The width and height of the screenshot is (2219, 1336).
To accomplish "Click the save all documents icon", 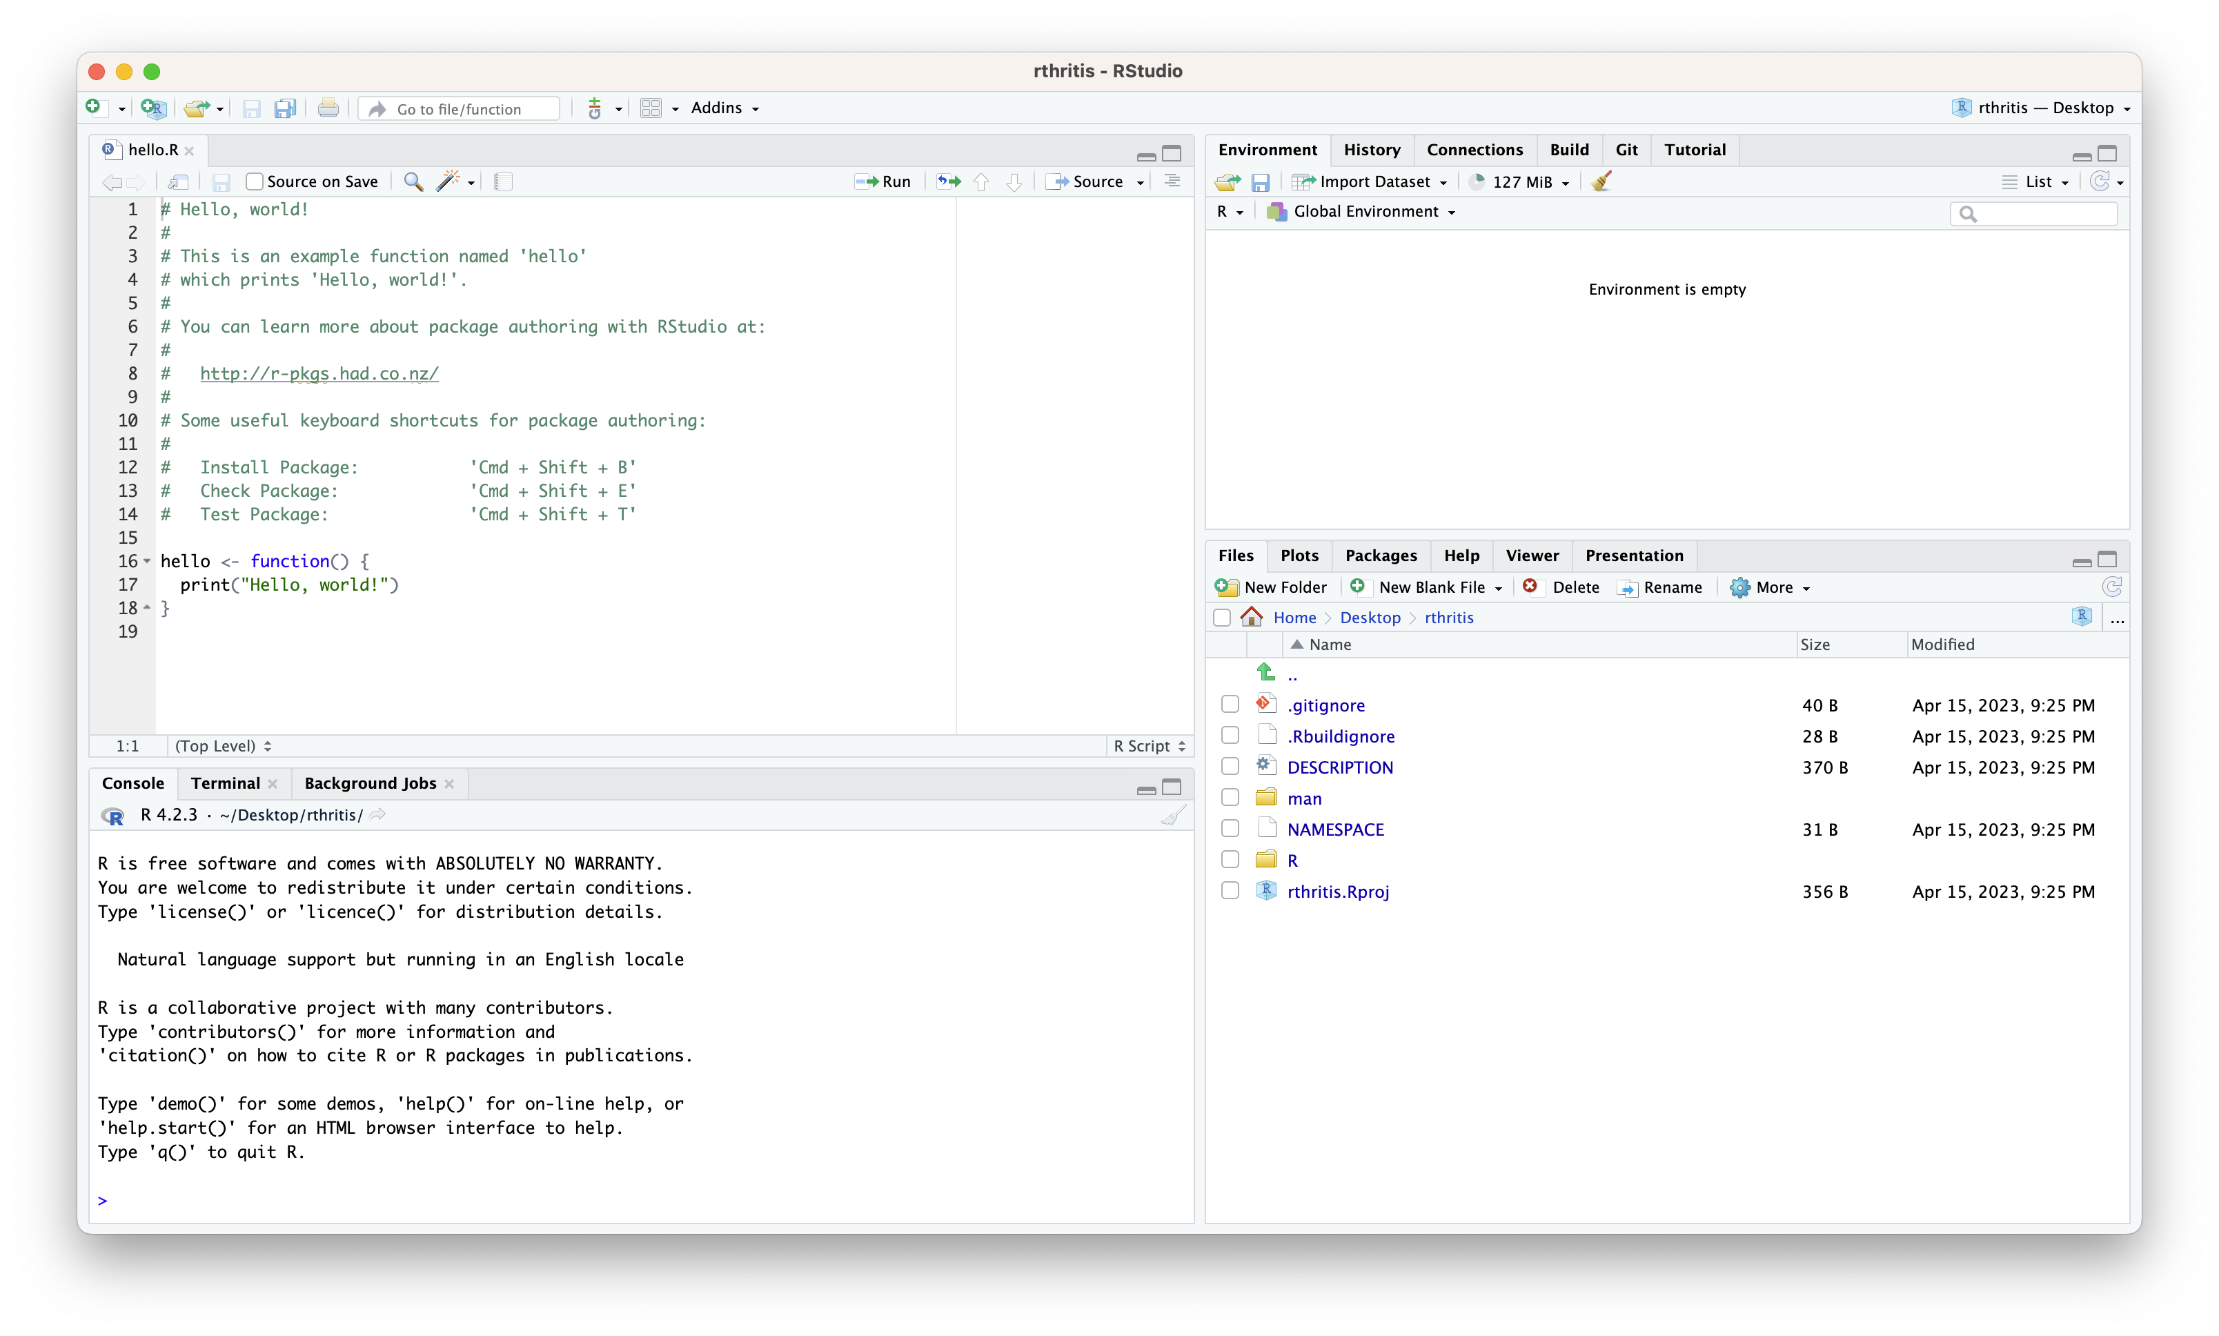I will 286,108.
